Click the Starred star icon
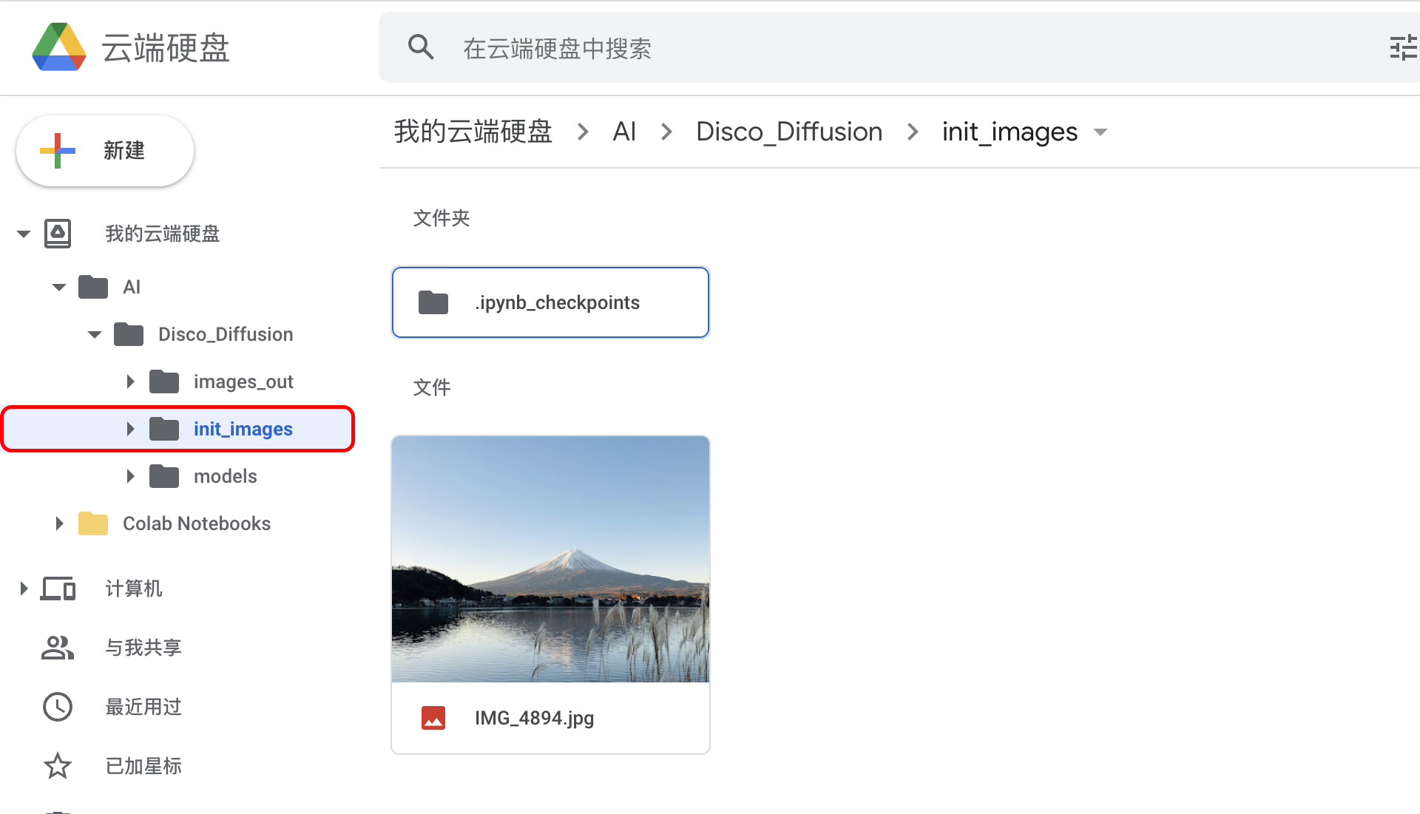 (58, 766)
